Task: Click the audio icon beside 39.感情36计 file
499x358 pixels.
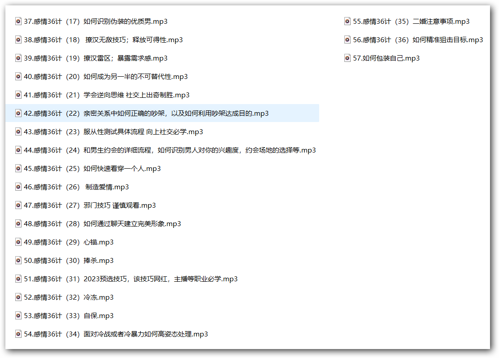Action: [18, 58]
